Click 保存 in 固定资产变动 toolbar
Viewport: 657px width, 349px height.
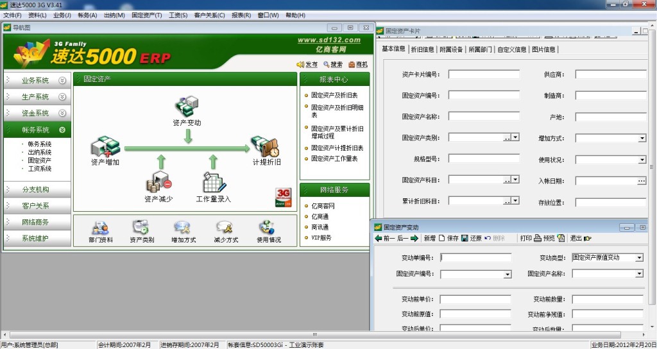click(x=457, y=238)
